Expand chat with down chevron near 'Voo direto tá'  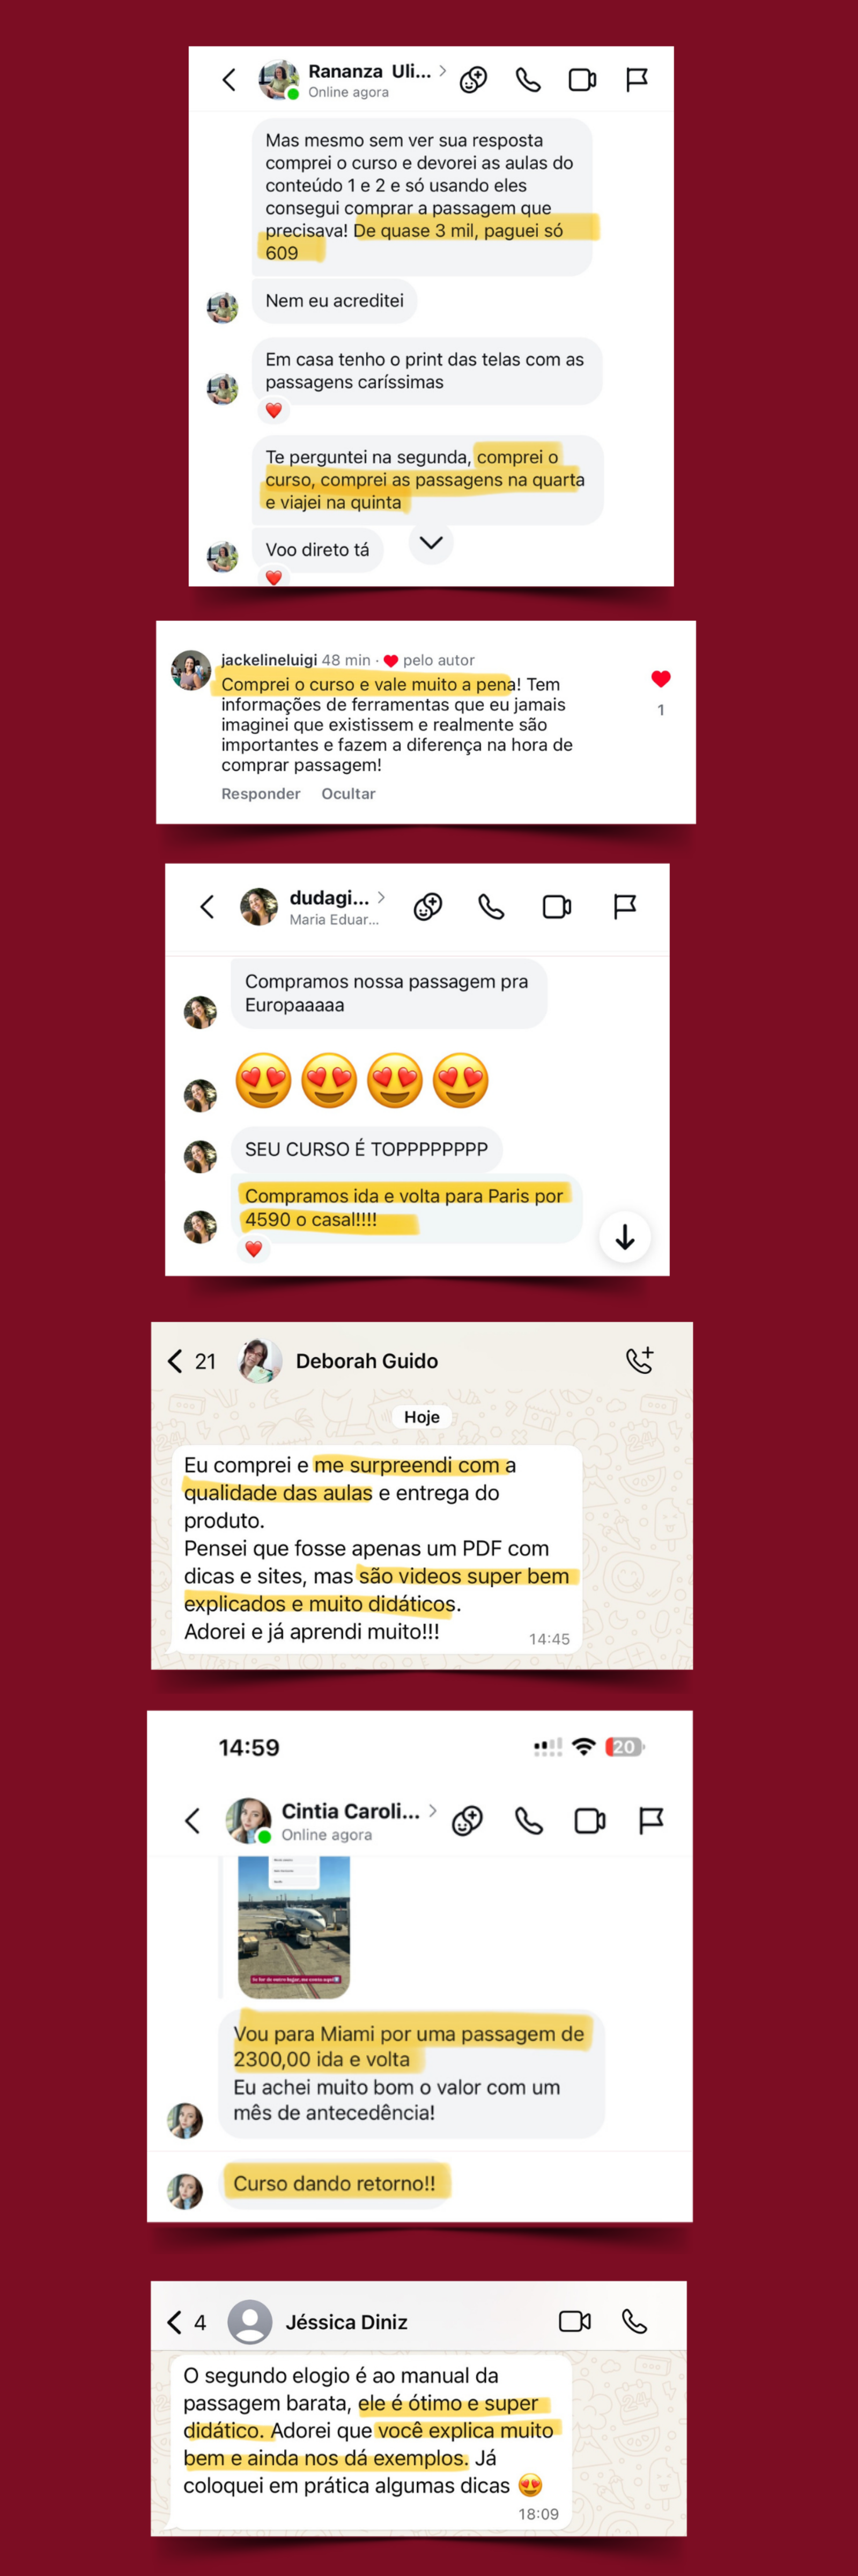(432, 543)
